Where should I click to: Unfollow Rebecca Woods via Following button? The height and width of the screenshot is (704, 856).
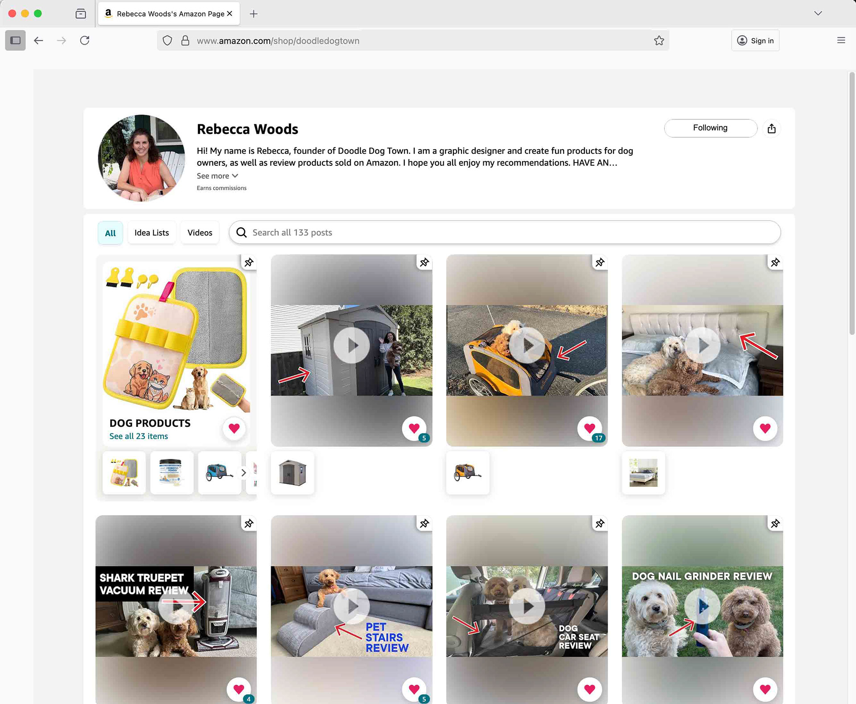(x=710, y=128)
